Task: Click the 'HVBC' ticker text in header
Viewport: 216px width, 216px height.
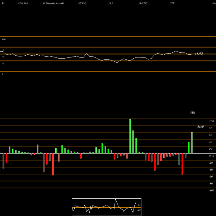Action: tap(143, 3)
